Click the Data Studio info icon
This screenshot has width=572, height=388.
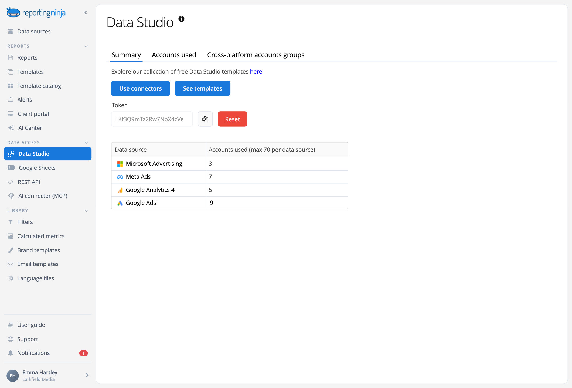pyautogui.click(x=181, y=19)
